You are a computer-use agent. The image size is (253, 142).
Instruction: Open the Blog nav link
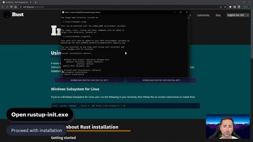click(x=218, y=15)
